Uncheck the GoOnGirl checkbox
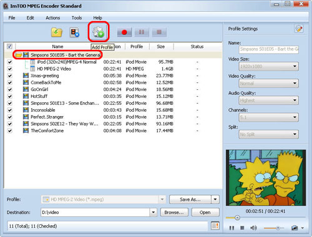The image size is (312, 237). [x=9, y=89]
